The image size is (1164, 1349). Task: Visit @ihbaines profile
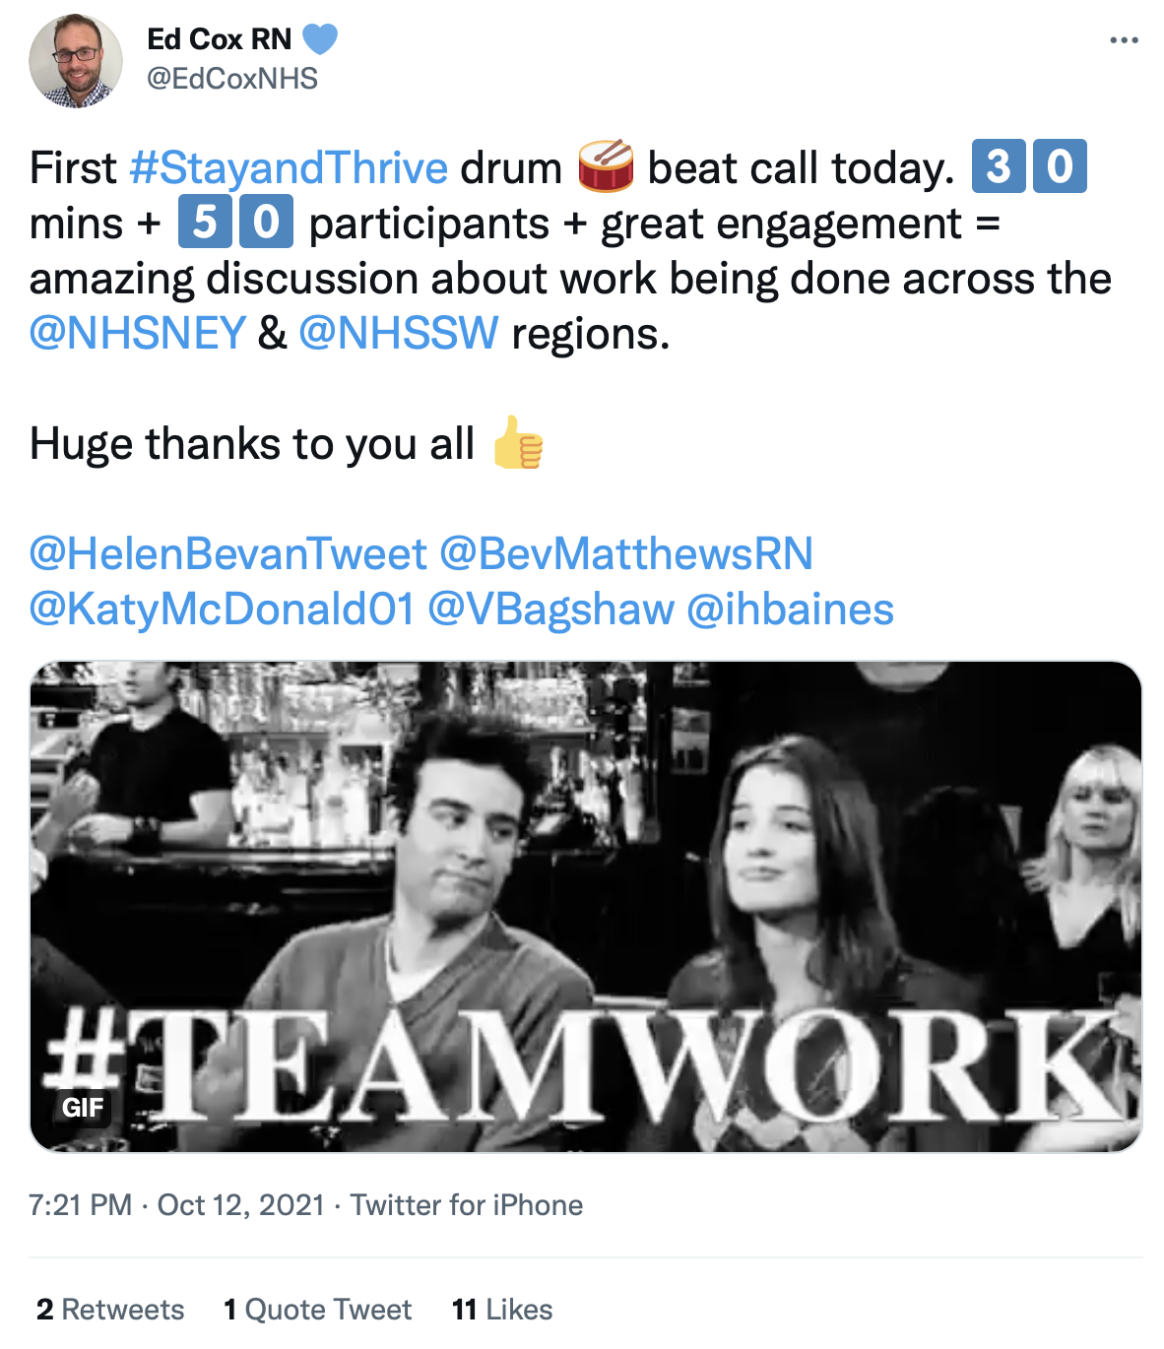point(790,609)
